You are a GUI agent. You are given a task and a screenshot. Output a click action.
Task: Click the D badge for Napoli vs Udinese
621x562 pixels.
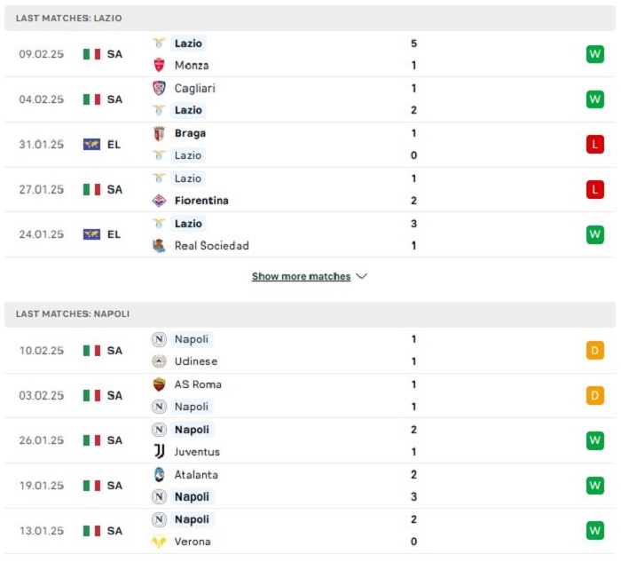[595, 351]
